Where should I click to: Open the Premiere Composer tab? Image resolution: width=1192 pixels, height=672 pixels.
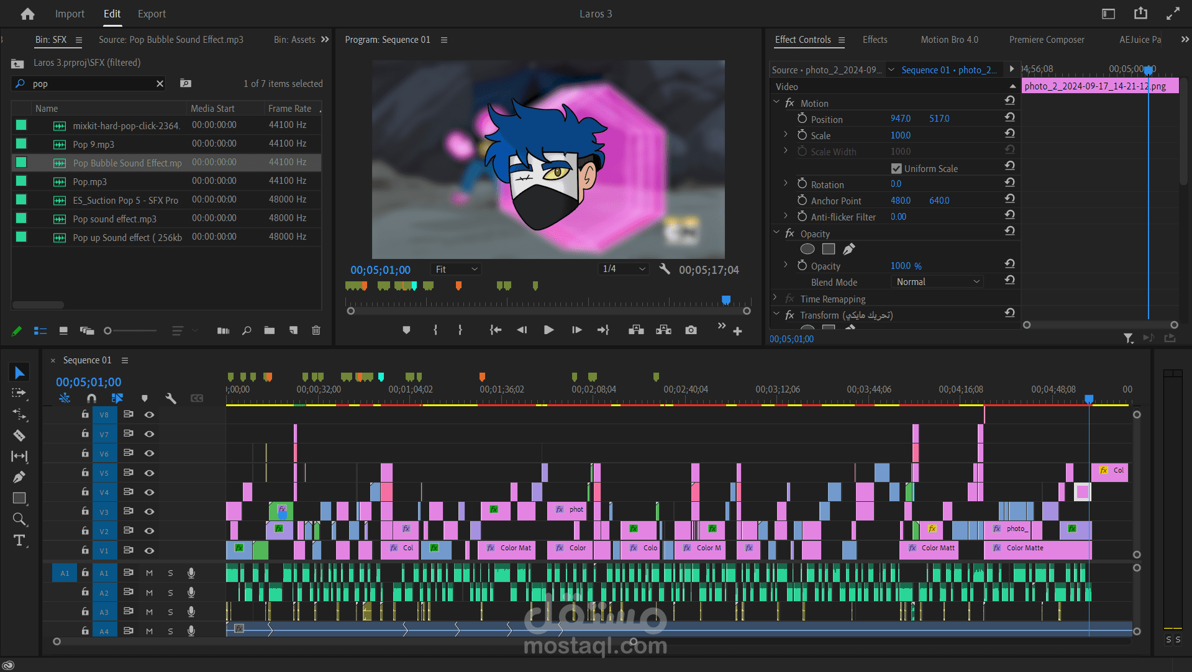[1047, 39]
